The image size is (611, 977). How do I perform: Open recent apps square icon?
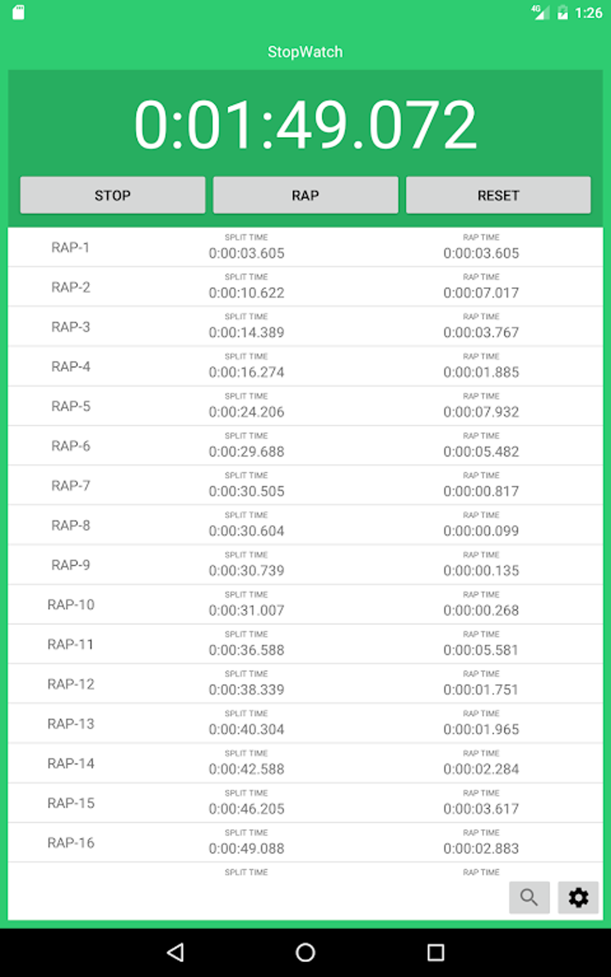pos(435,952)
